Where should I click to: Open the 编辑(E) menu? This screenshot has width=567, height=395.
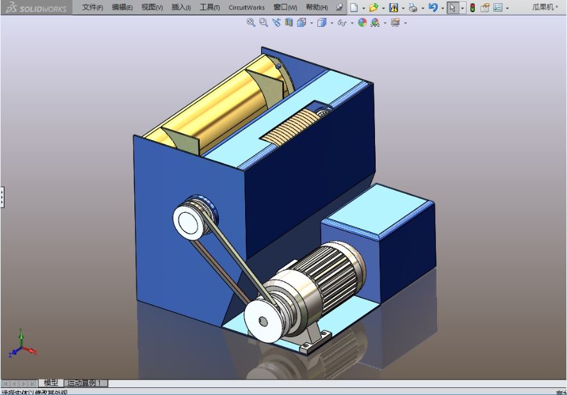[x=122, y=7]
